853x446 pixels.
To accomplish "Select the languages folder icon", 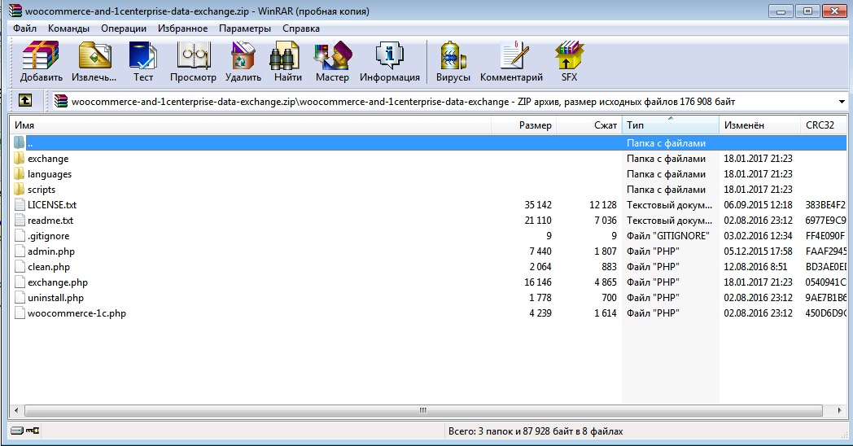I will click(19, 173).
